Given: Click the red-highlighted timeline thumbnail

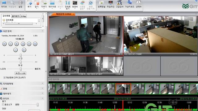Looking at the screenshot, I should [123, 89].
